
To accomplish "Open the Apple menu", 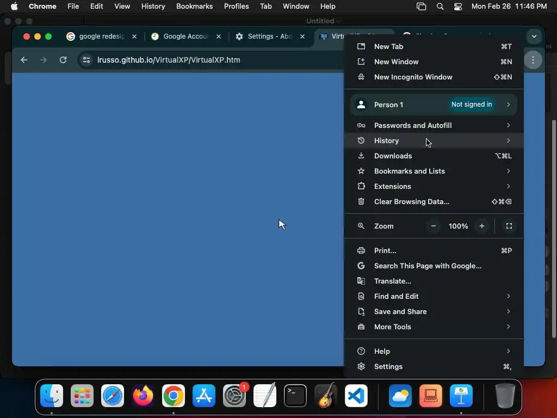I will coord(14,7).
